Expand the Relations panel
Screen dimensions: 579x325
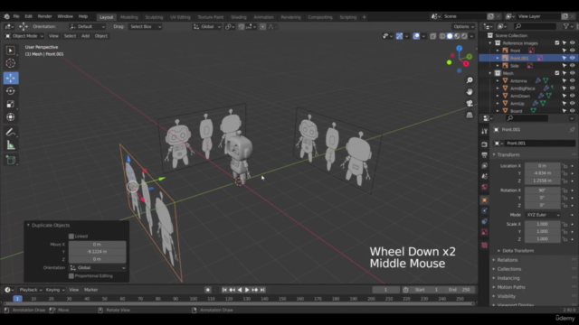[508, 260]
